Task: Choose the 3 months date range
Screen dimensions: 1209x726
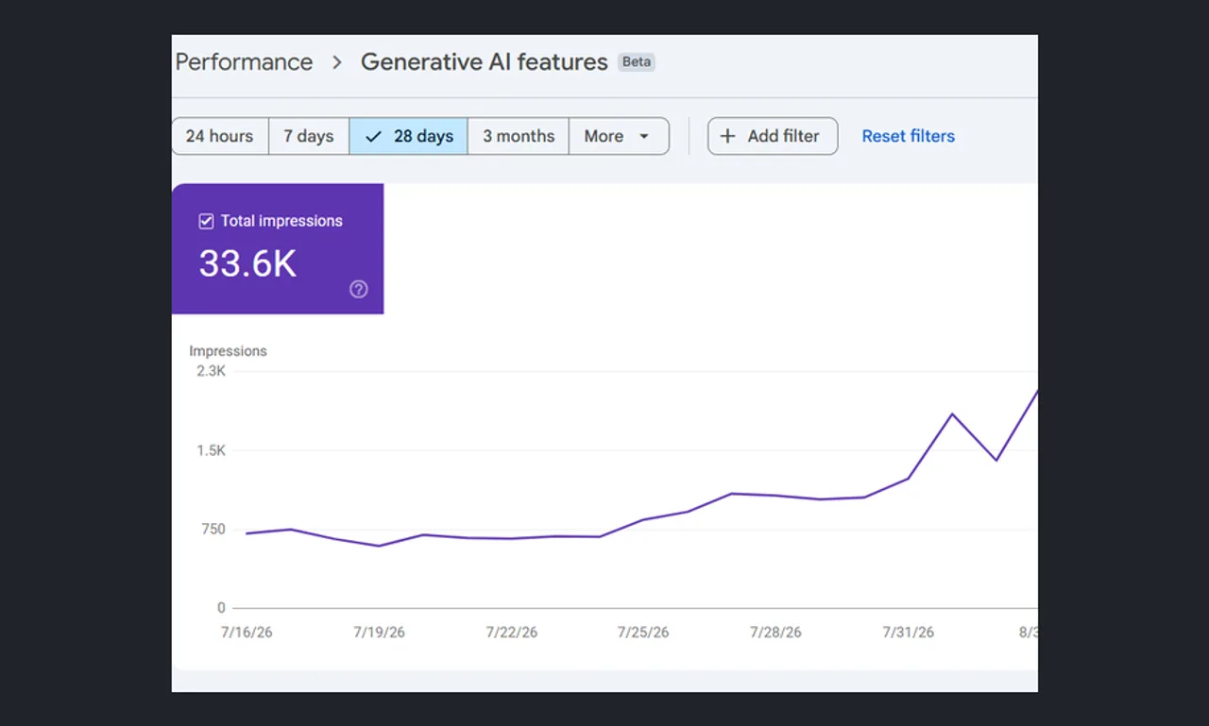Action: pos(519,136)
